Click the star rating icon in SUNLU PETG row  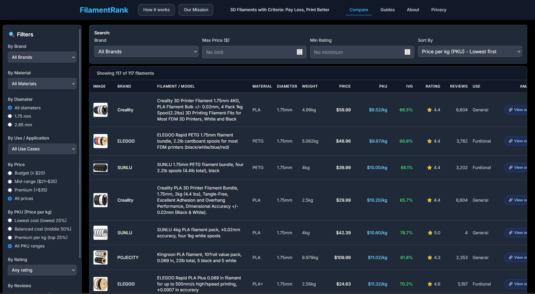coord(430,168)
